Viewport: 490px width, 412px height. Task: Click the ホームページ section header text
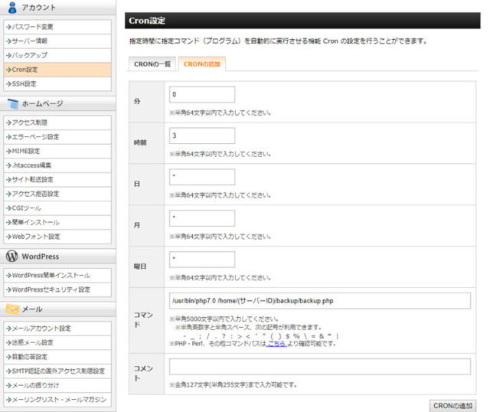pos(42,104)
